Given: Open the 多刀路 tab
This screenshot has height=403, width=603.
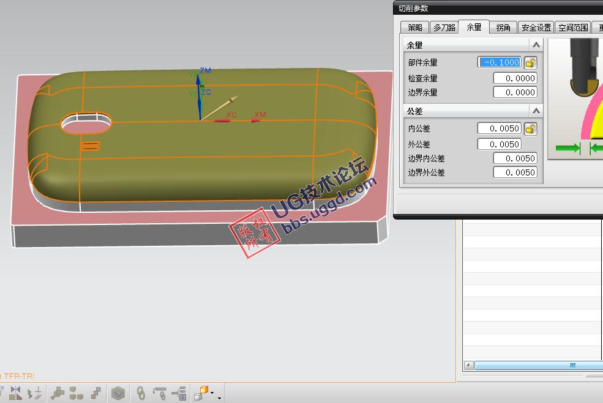Looking at the screenshot, I should coord(444,28).
